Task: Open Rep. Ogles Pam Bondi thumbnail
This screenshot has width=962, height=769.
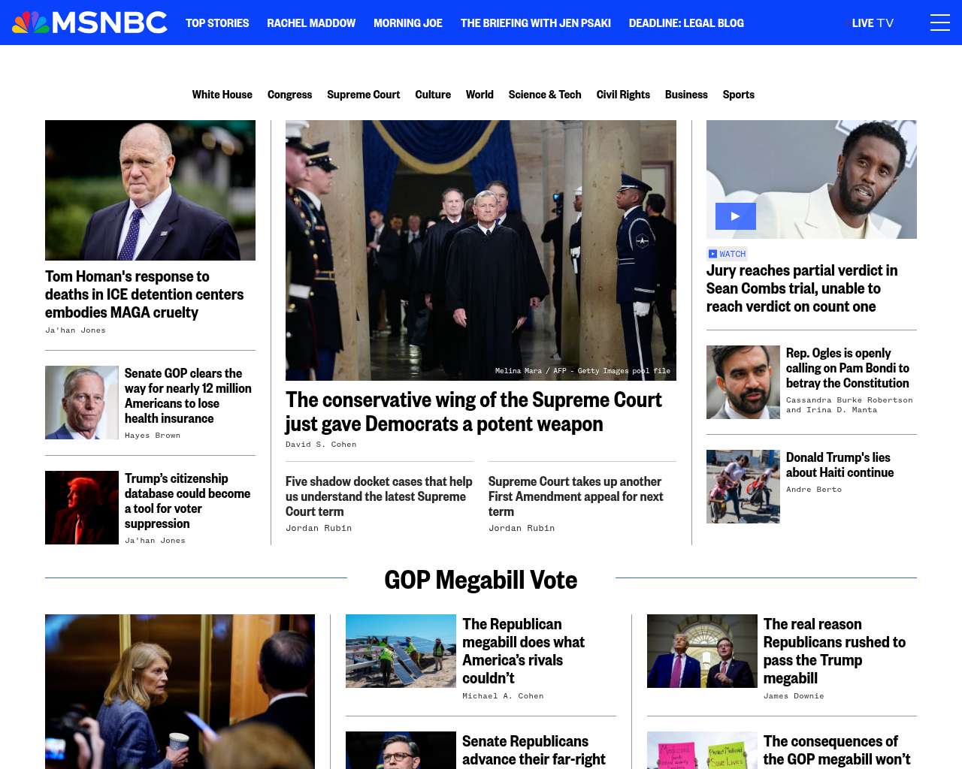Action: point(743,382)
